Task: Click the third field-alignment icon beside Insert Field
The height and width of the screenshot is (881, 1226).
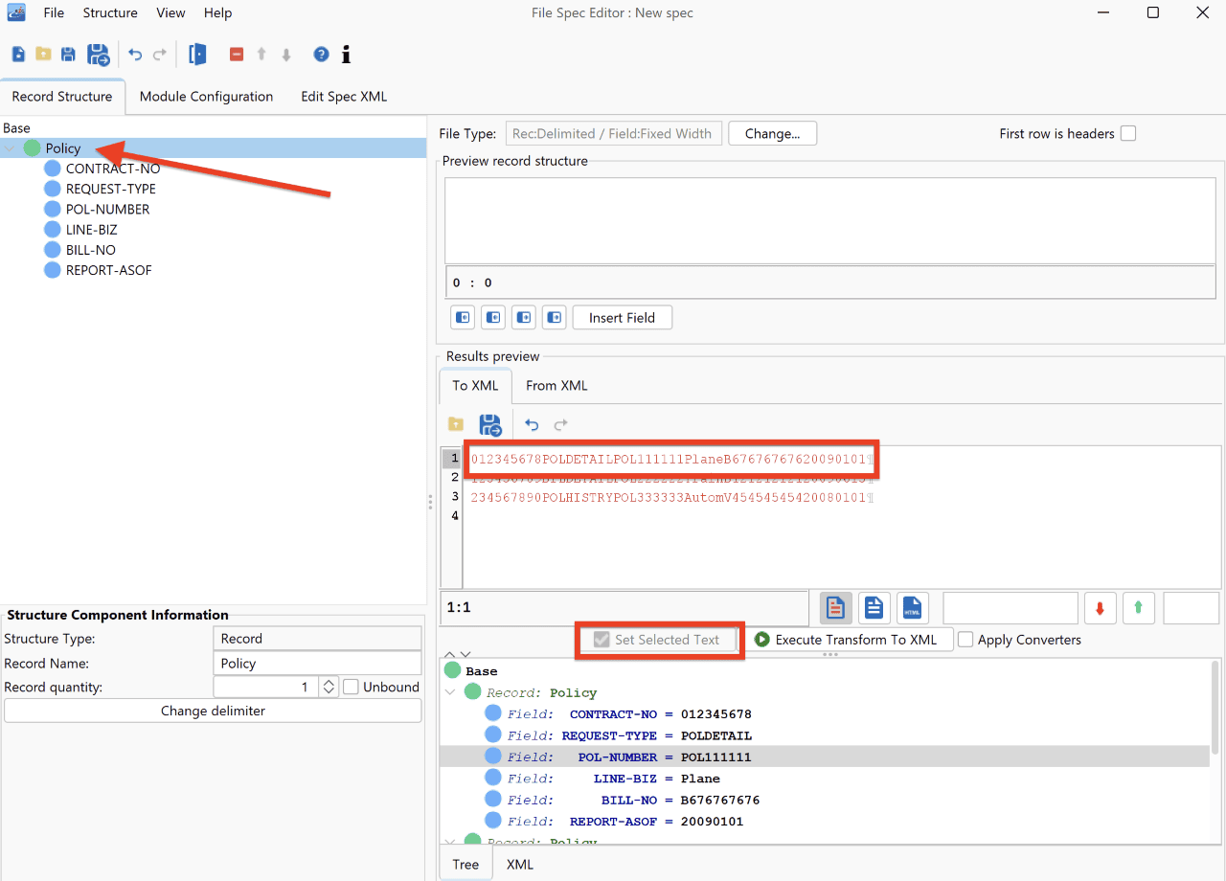Action: (x=524, y=317)
